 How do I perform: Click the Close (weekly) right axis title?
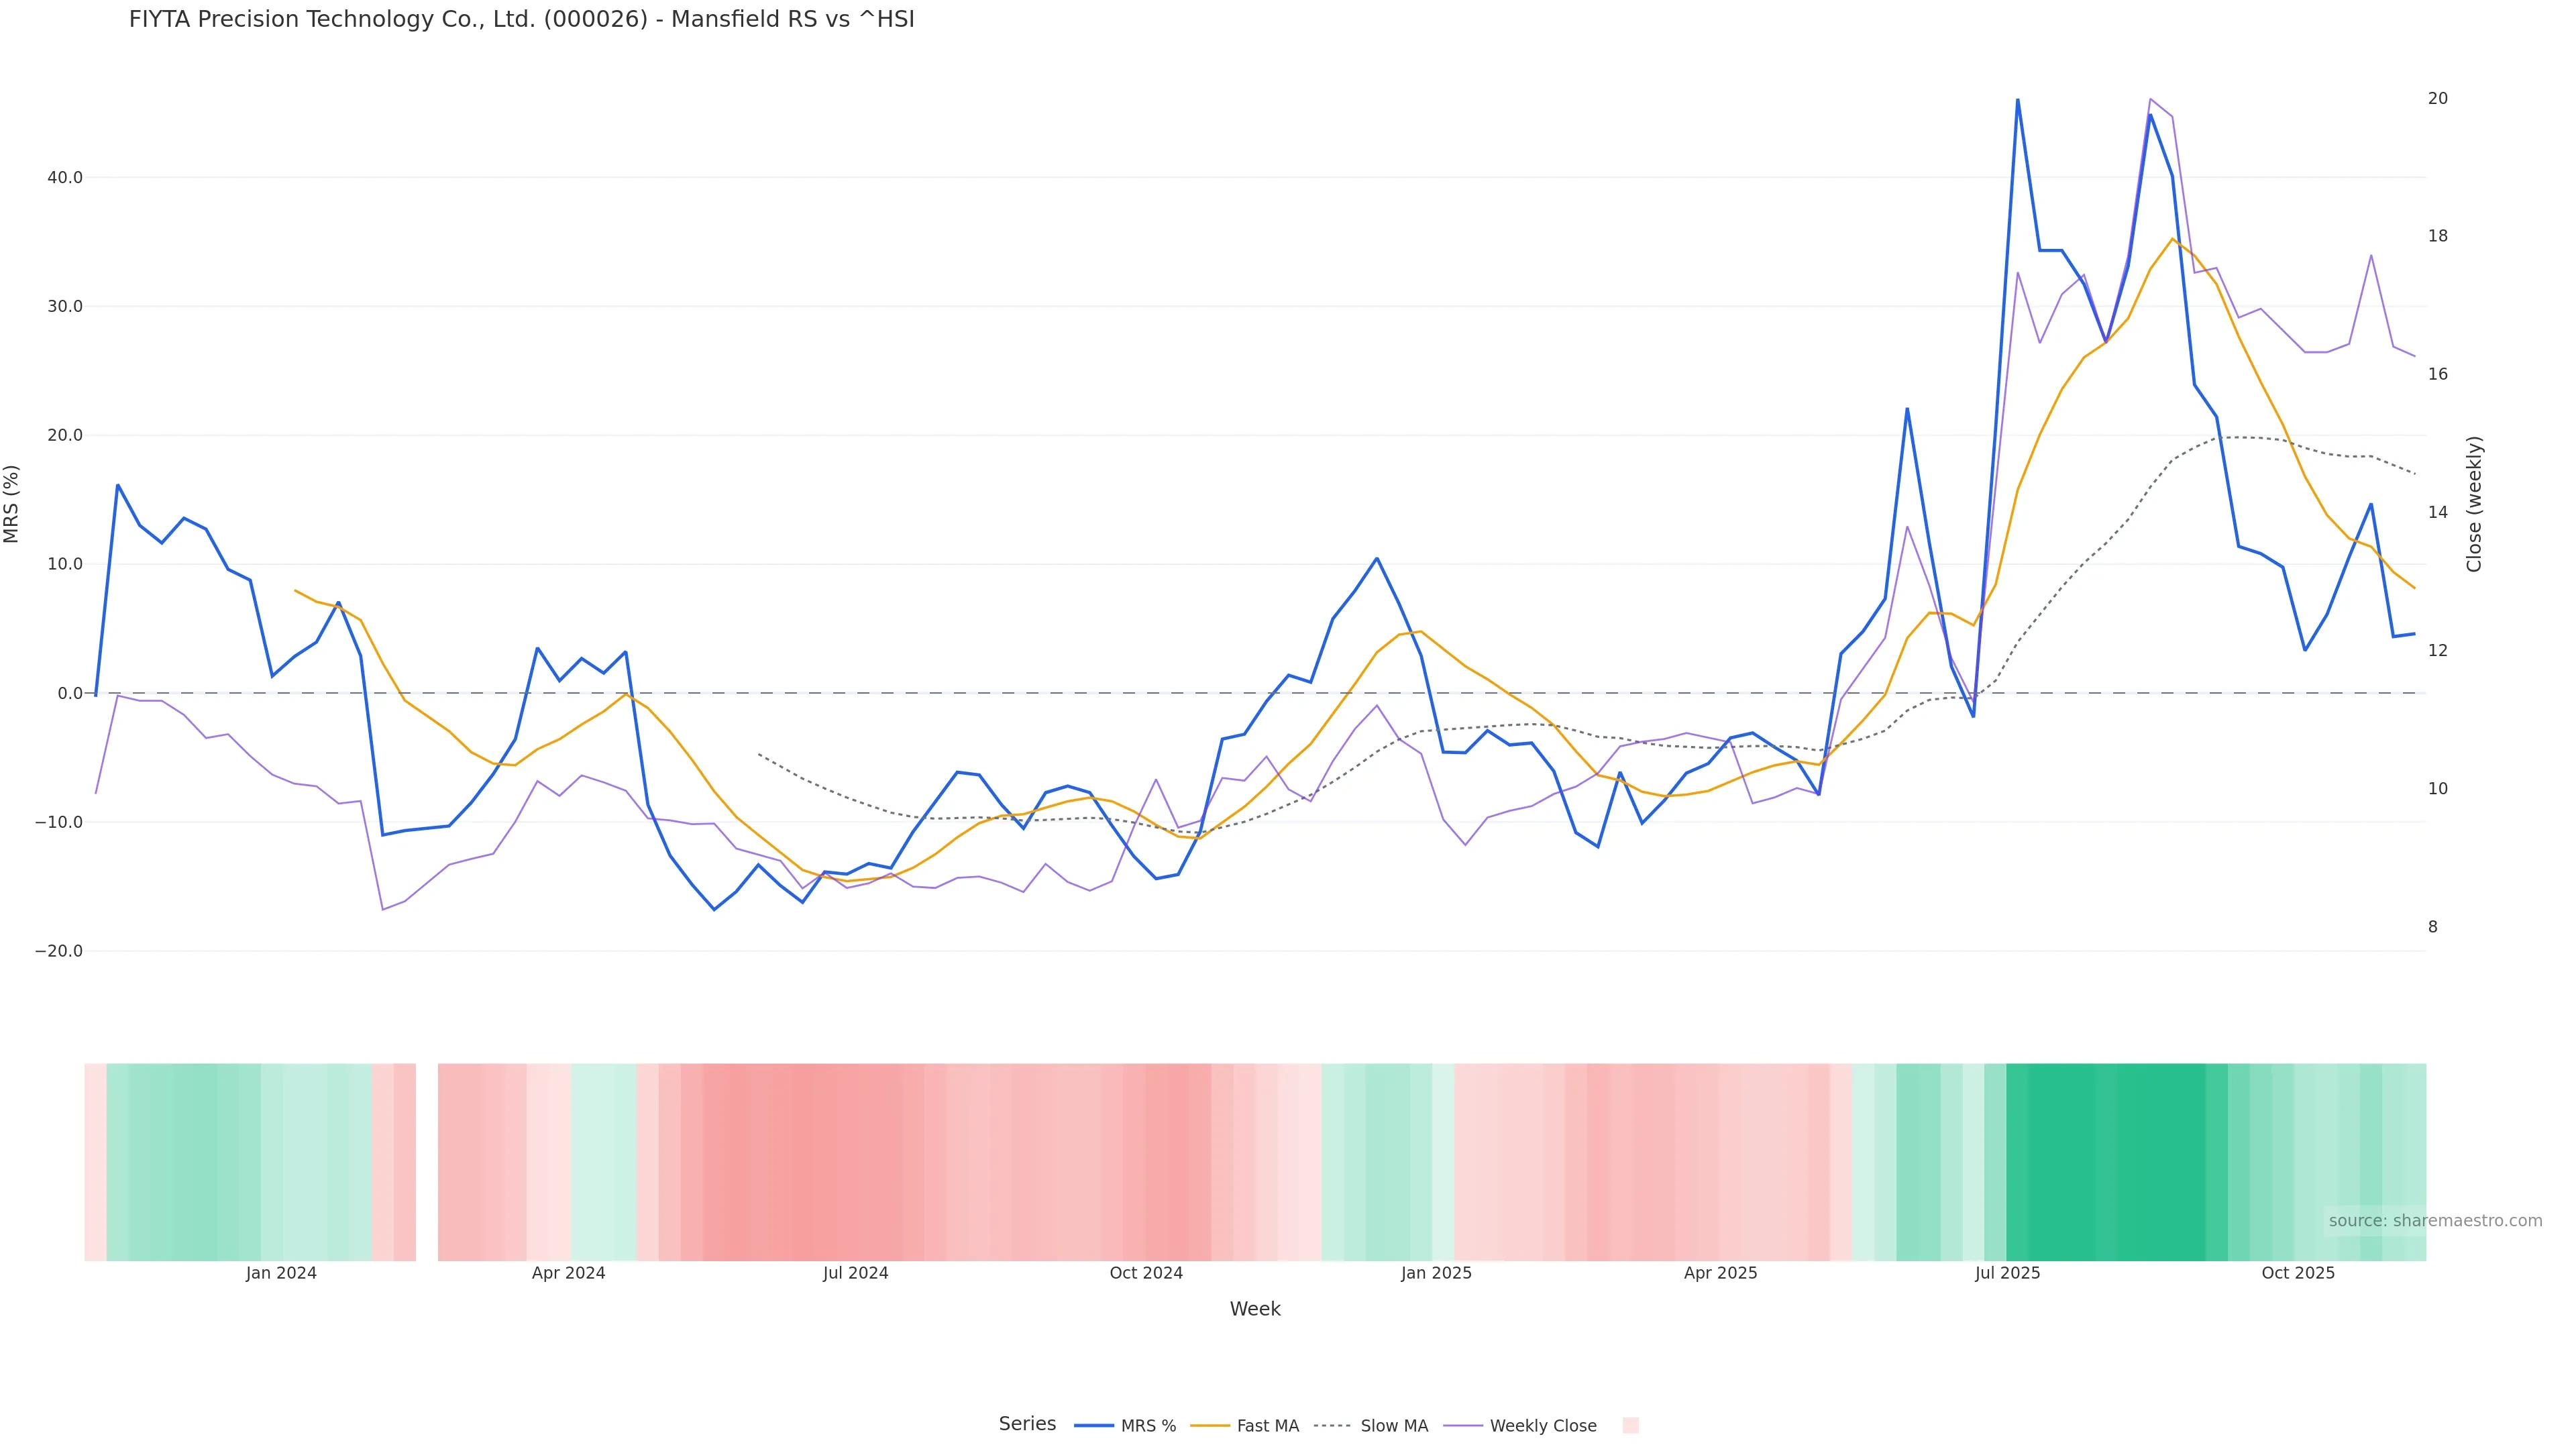2474,504
